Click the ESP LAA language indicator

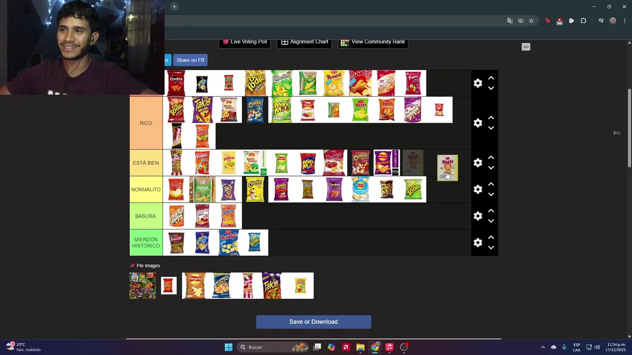pyautogui.click(x=576, y=347)
